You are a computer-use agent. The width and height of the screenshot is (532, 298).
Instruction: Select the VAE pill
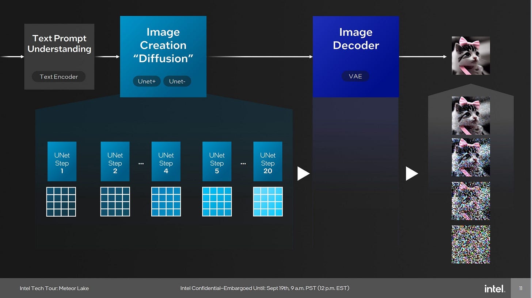pos(356,76)
